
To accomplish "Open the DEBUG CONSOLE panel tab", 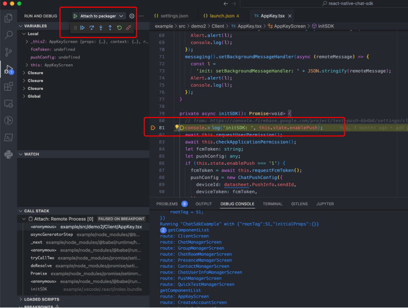I will tap(237, 204).
